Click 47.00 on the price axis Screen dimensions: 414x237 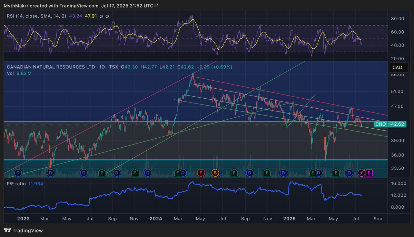[397, 107]
